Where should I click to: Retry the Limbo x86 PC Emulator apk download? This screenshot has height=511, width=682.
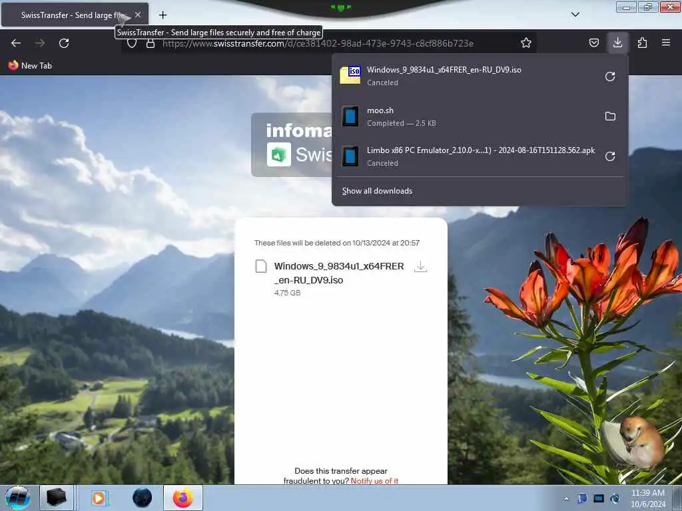point(610,156)
